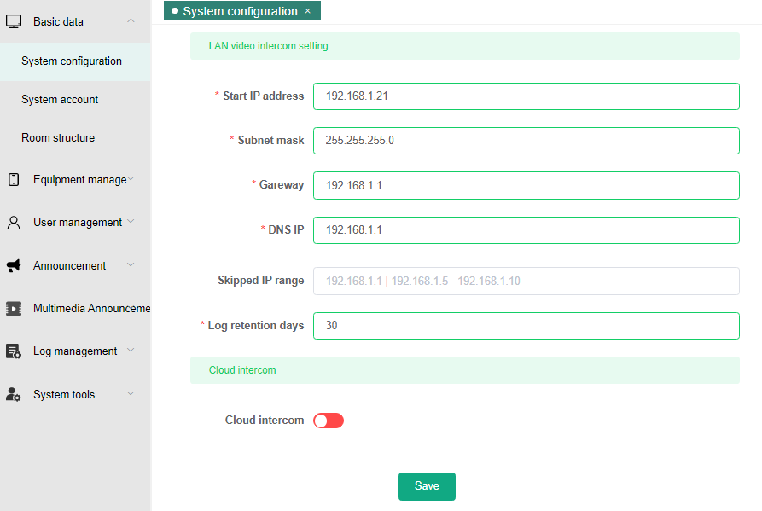Open the Basic data menu label
762x511 pixels.
coord(58,22)
